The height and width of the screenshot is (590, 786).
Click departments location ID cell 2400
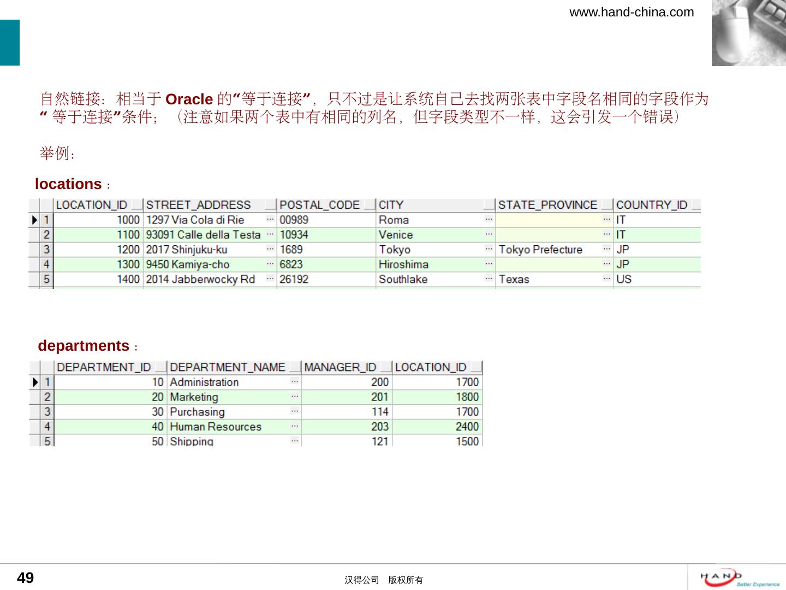[438, 426]
